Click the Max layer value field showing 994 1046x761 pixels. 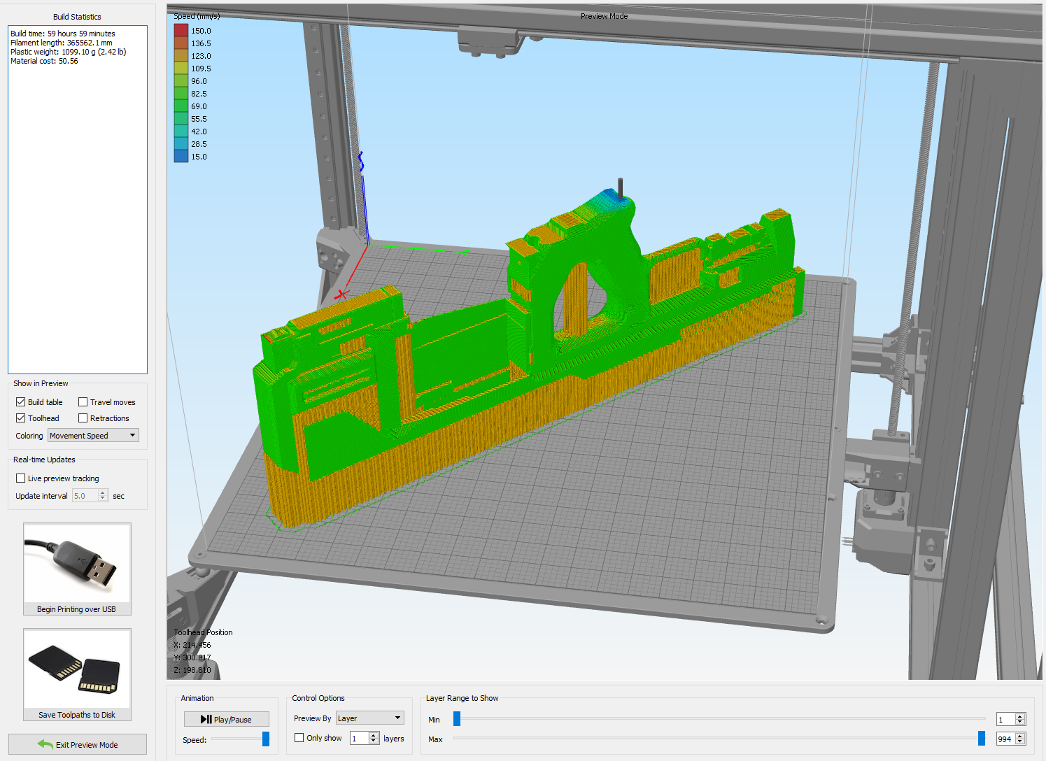pyautogui.click(x=1005, y=739)
